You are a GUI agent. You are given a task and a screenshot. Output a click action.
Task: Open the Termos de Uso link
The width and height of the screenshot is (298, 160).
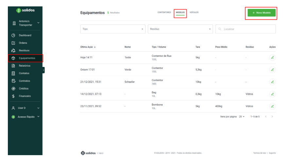coord(259,153)
